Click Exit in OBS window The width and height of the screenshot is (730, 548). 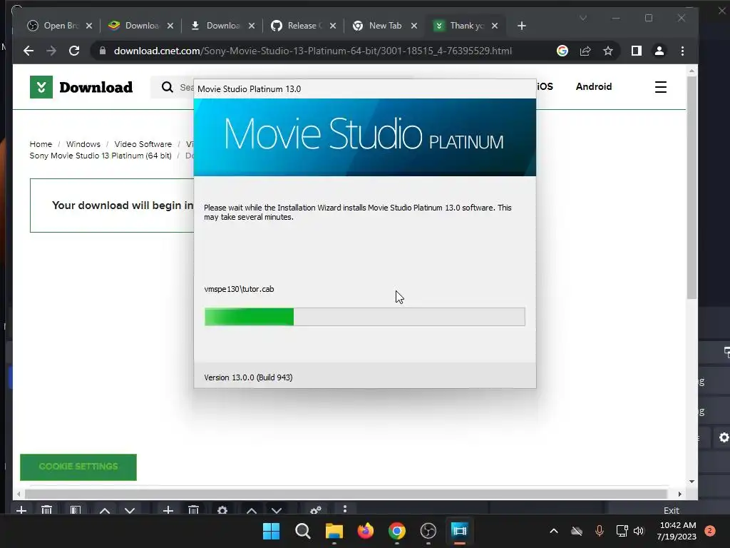pyautogui.click(x=672, y=510)
